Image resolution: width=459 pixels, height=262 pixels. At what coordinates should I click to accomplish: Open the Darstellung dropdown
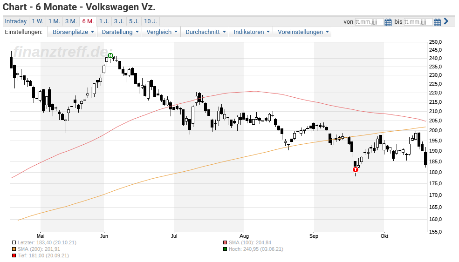(120, 32)
